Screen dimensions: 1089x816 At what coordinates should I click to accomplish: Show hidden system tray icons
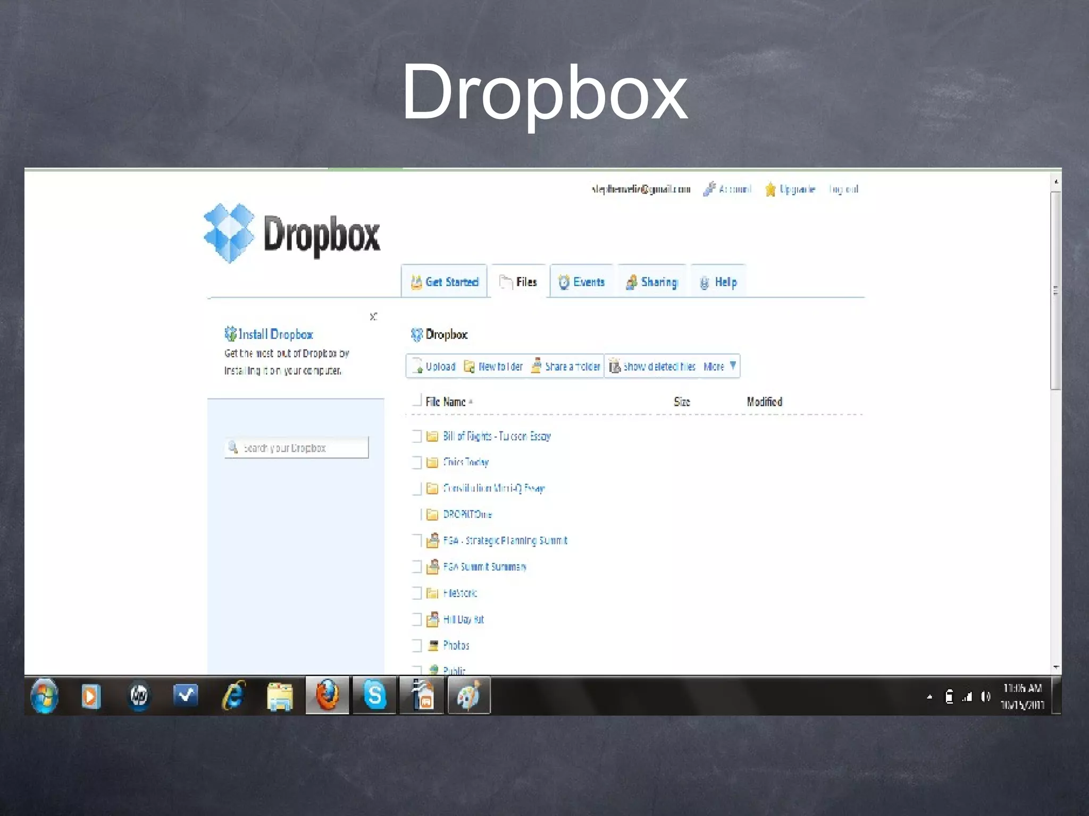pyautogui.click(x=929, y=697)
